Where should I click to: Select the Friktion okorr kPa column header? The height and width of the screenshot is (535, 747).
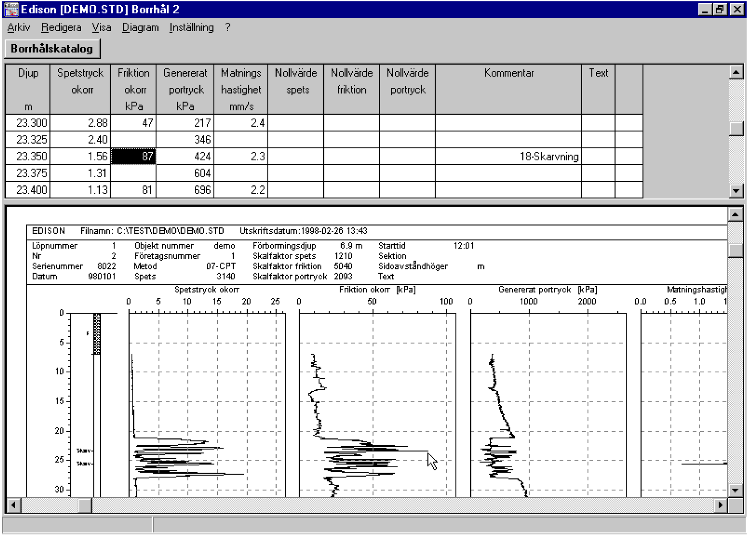coord(133,90)
